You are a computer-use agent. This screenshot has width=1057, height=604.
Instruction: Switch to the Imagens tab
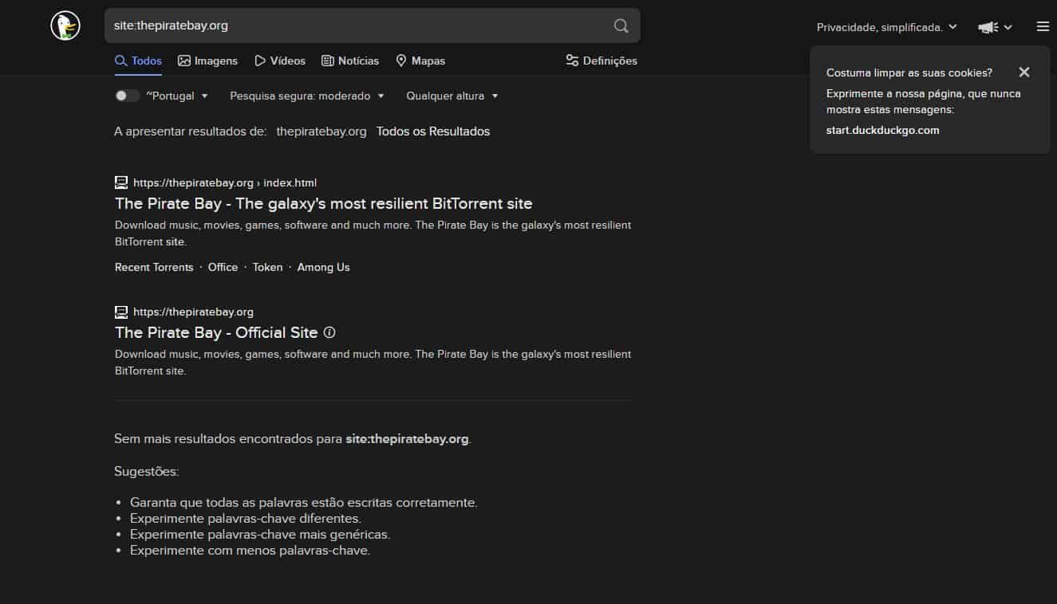pos(208,61)
